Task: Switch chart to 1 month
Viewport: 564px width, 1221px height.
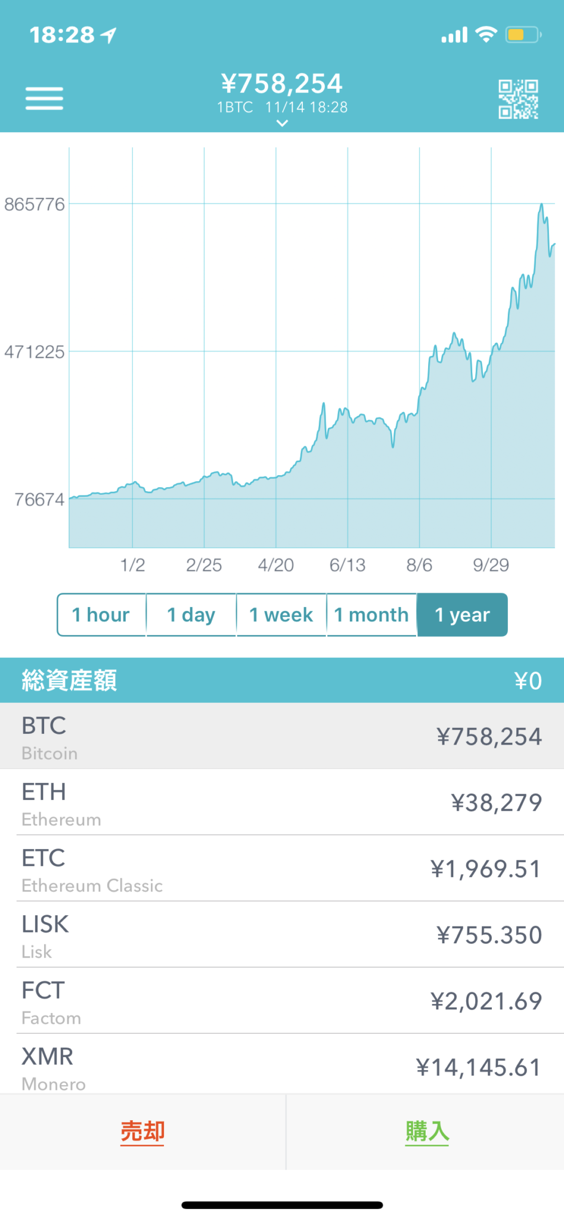Action: [x=371, y=615]
